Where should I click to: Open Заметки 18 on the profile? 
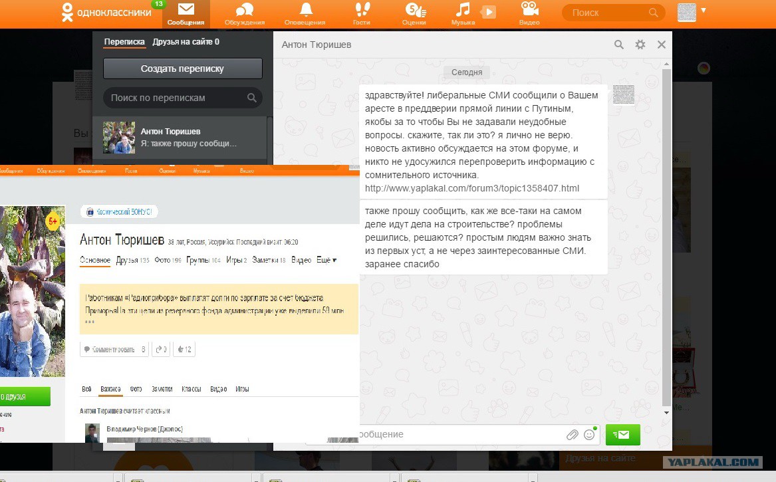point(269,260)
